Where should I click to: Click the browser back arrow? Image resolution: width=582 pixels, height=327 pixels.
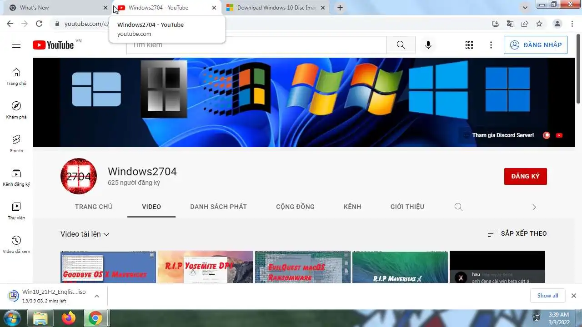pyautogui.click(x=10, y=24)
